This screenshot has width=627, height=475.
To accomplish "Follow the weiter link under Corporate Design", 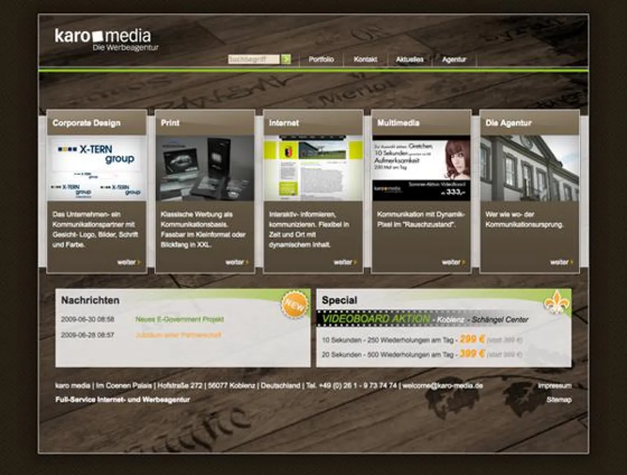I will (129, 262).
